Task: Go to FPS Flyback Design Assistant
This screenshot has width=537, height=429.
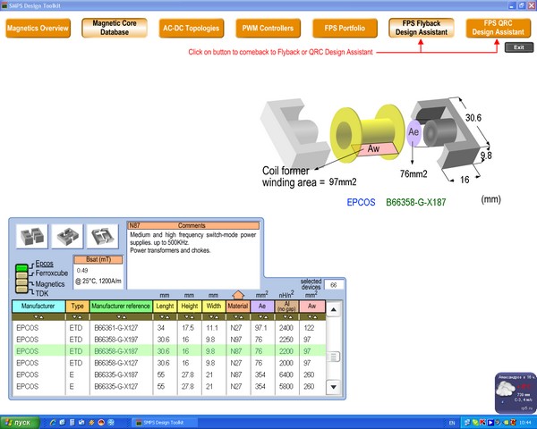Action: tap(421, 29)
